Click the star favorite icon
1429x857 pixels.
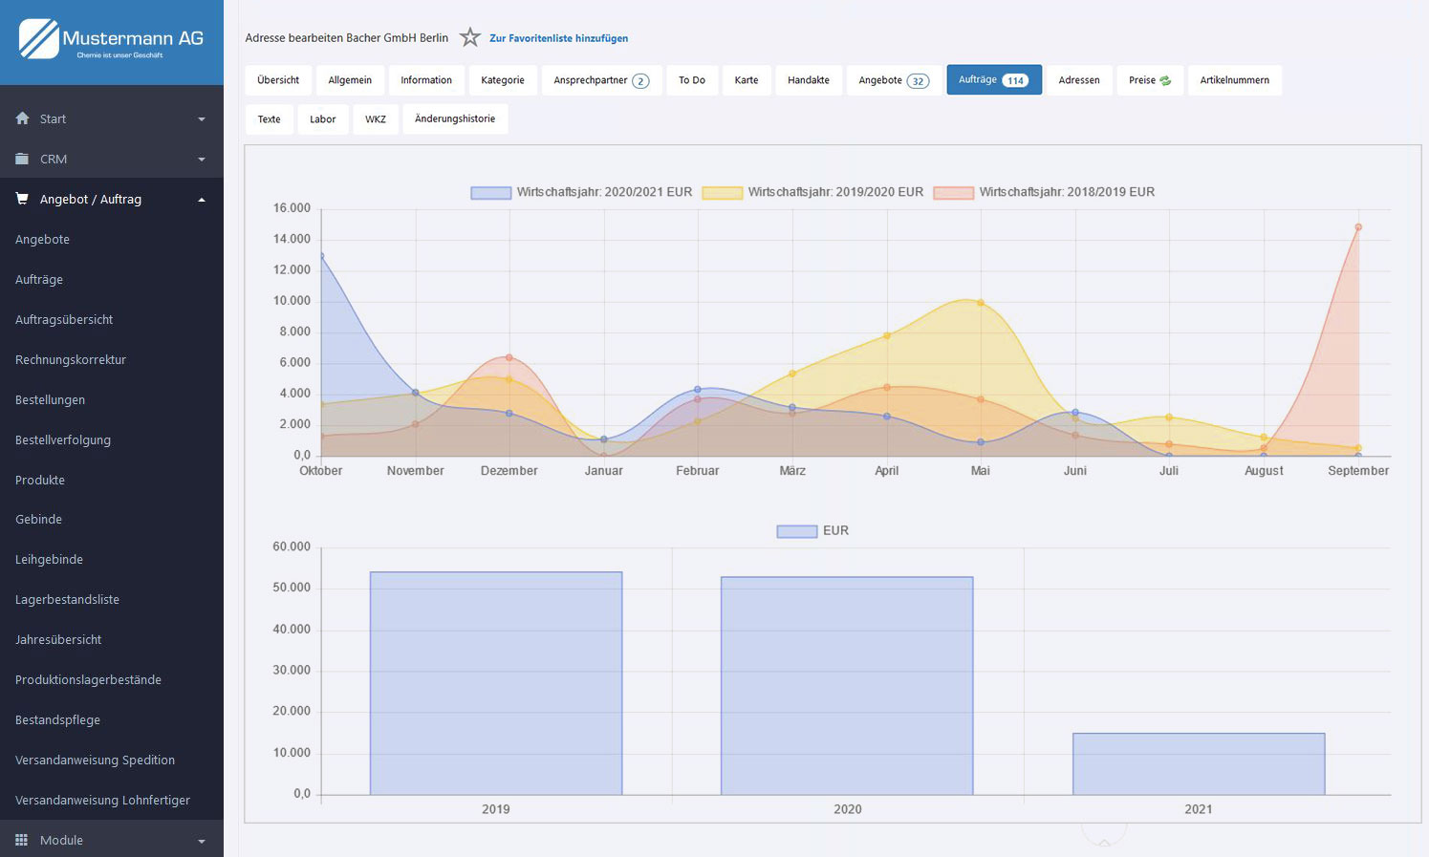[469, 37]
